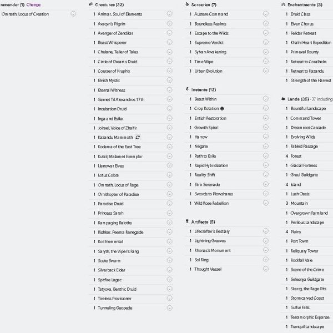Open the row dropdown for Time Wipe
This screenshot has height=333, width=333.
coord(265,62)
